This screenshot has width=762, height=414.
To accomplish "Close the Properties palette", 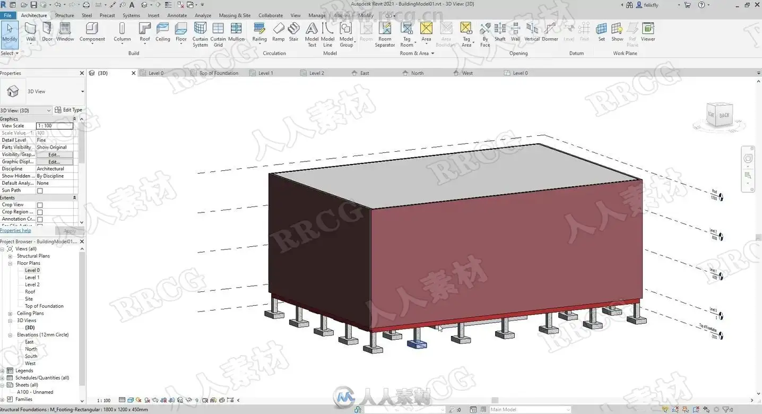I will pos(82,73).
